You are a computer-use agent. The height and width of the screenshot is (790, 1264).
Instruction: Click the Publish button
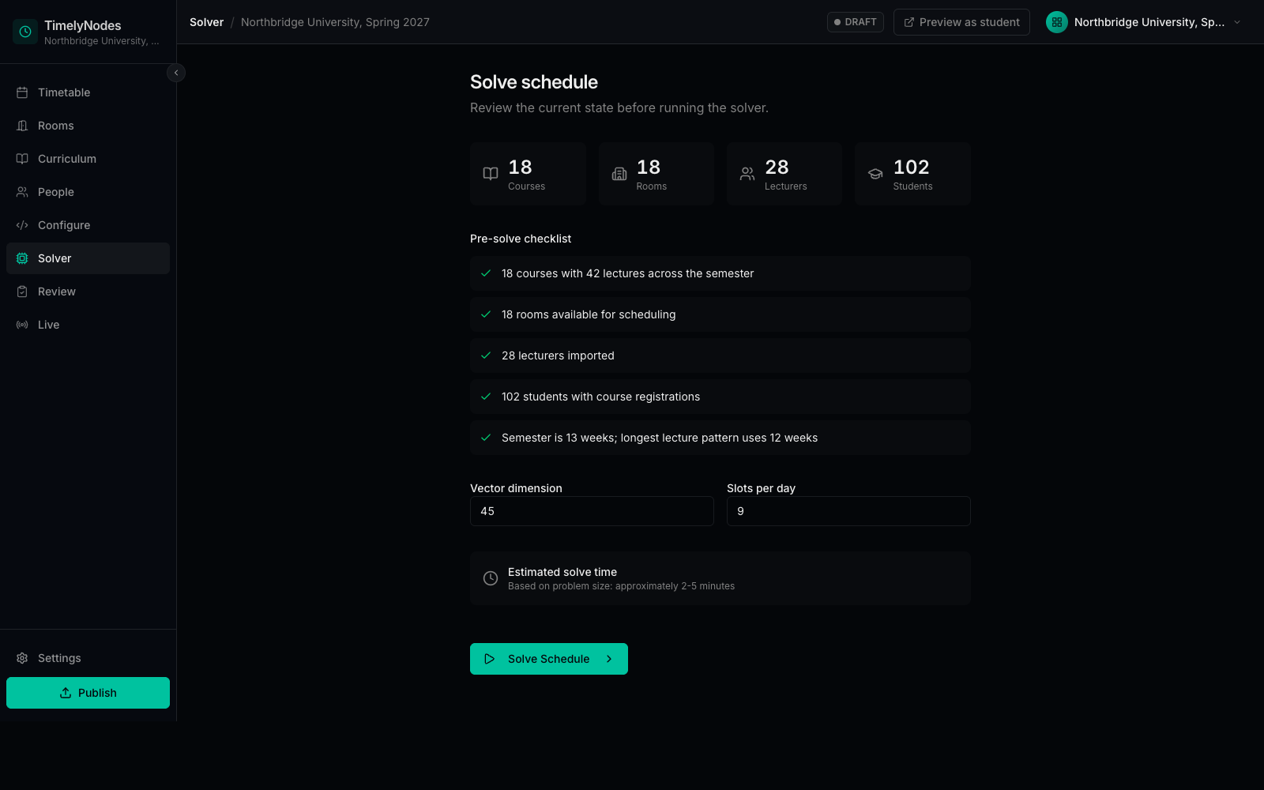88,693
